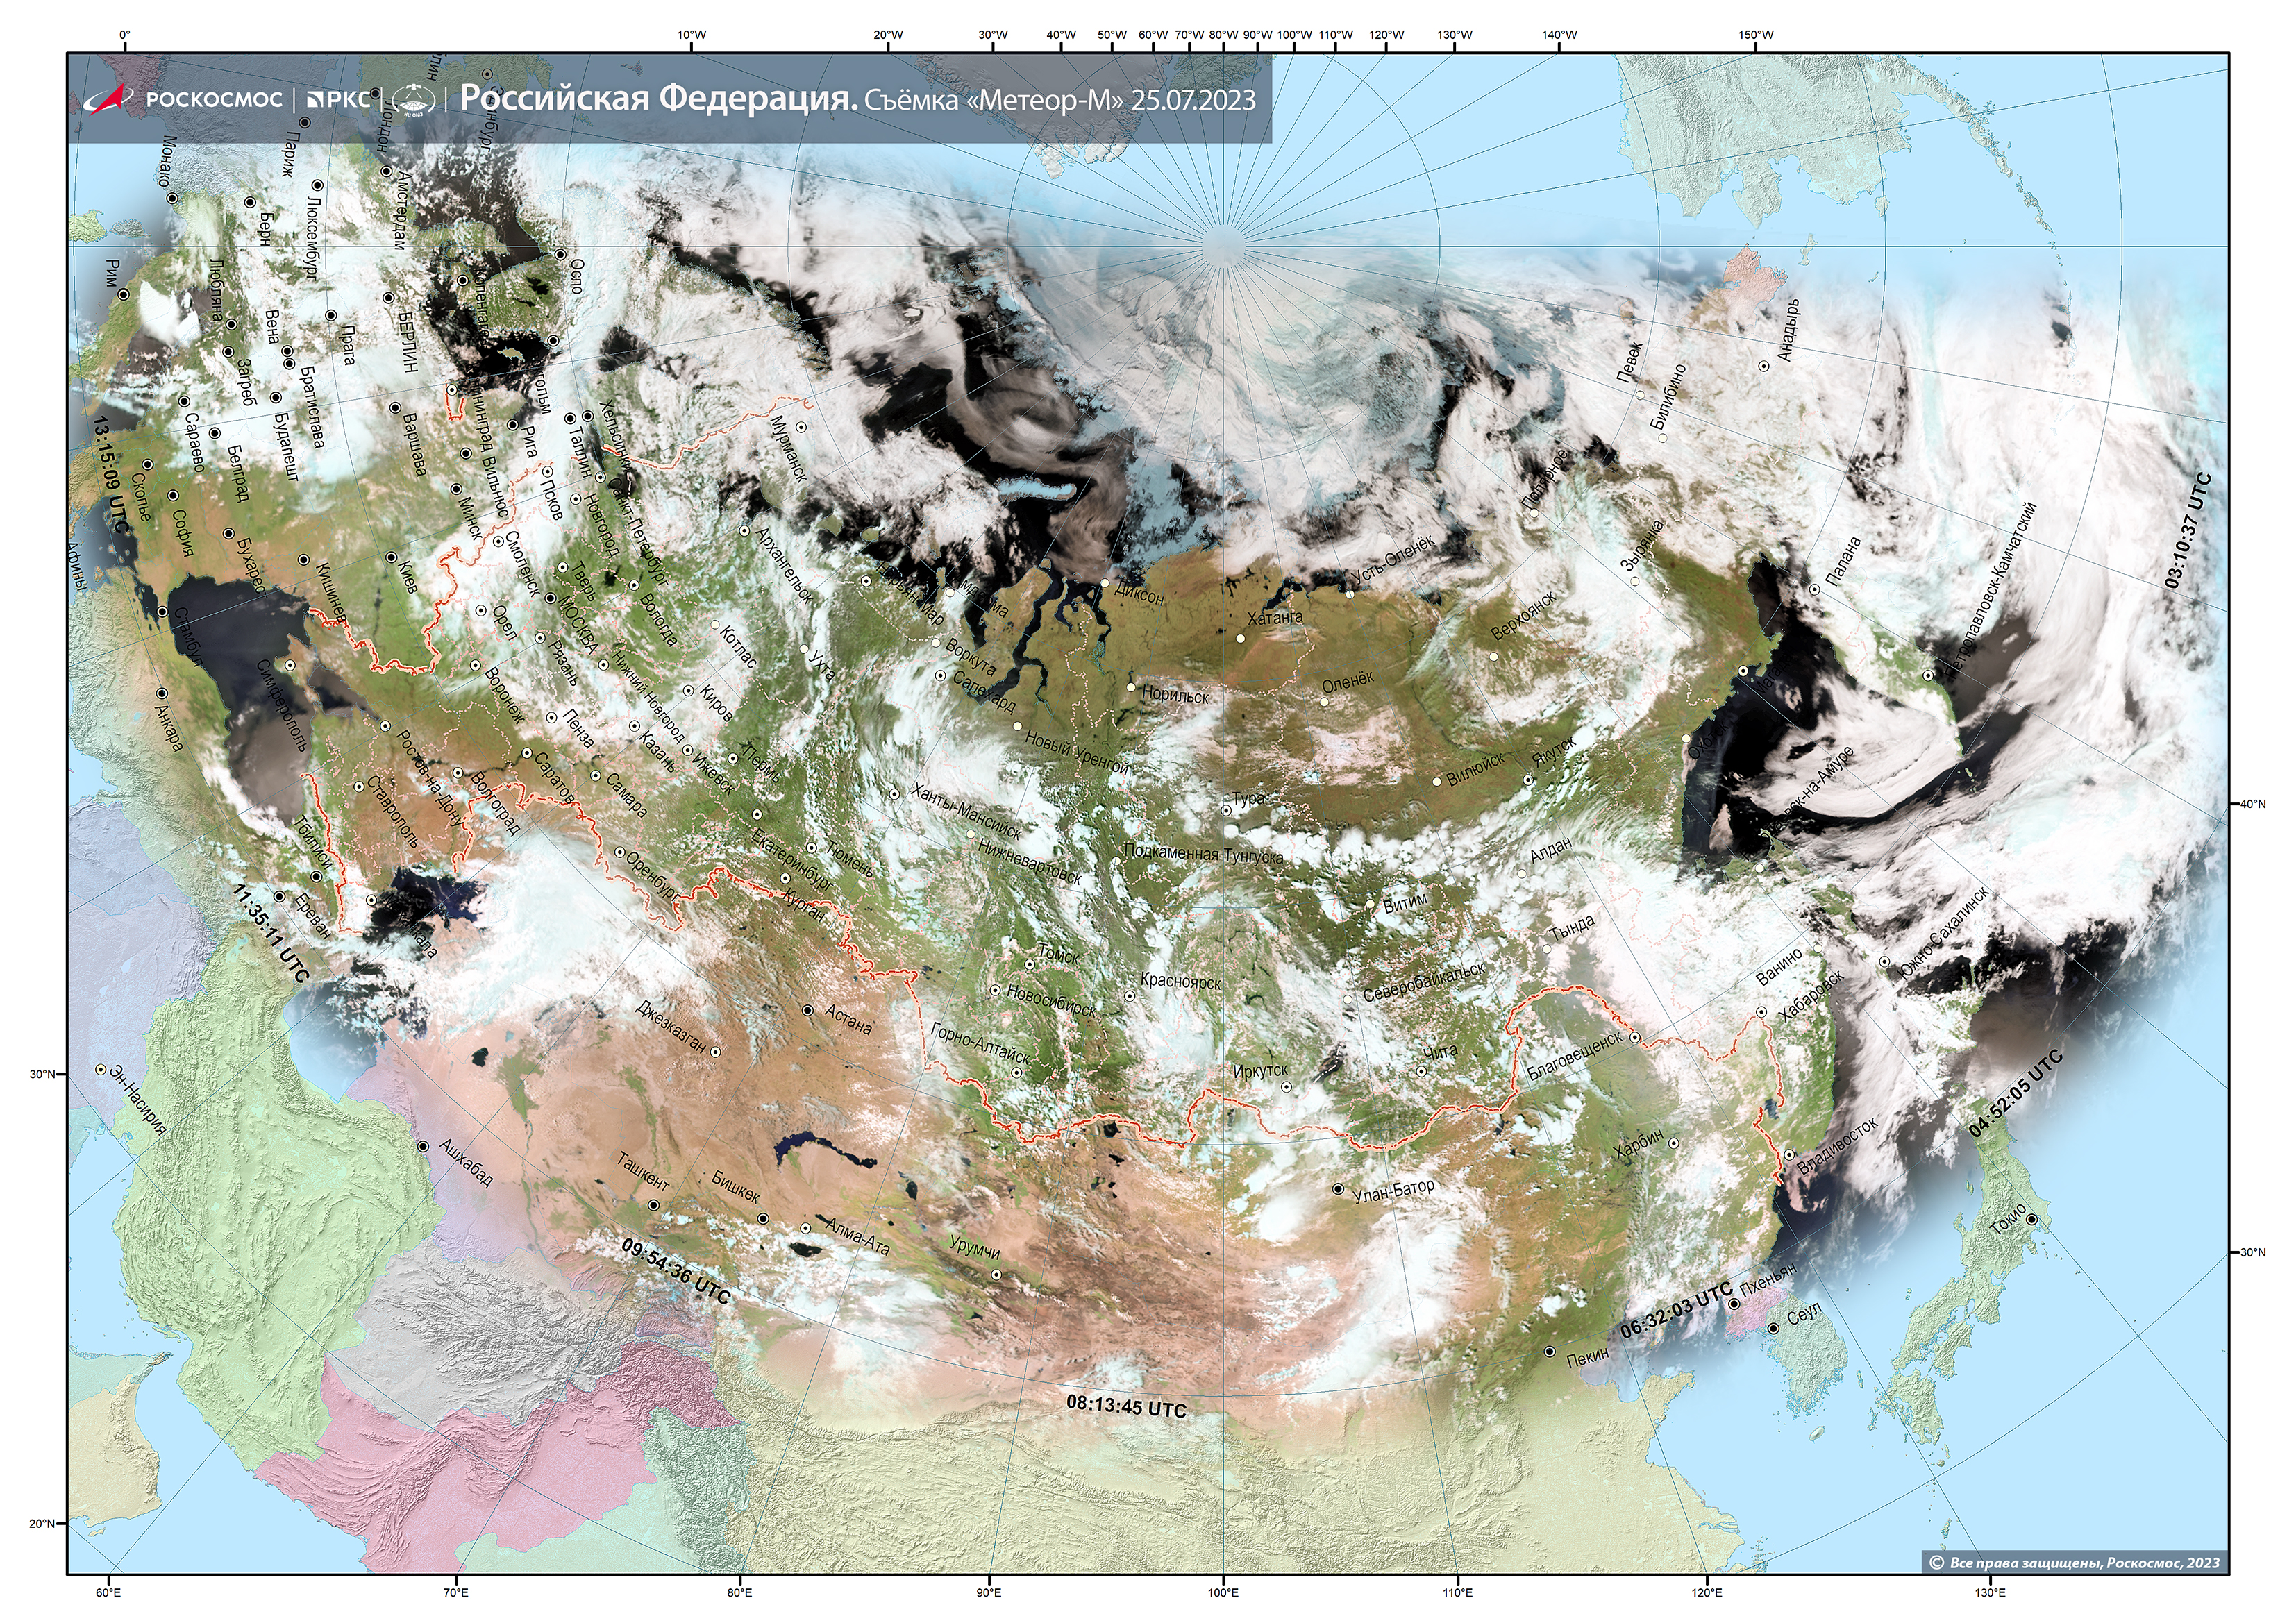Screen dimensions: 2296x1623
Task: Click the Роскосмос wordmark text
Action: click(214, 100)
